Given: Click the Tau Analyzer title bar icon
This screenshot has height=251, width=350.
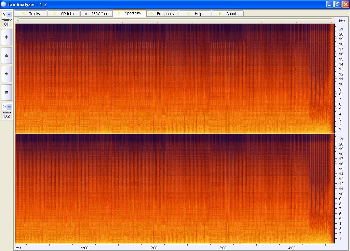Looking at the screenshot, I should pyautogui.click(x=4, y=4).
